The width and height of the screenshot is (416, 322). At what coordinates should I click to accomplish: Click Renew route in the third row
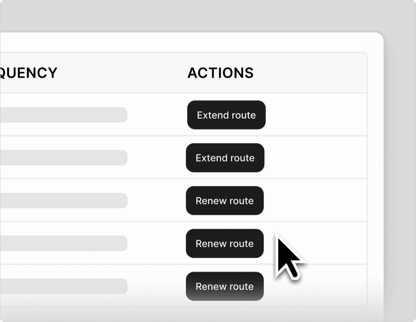coord(225,201)
